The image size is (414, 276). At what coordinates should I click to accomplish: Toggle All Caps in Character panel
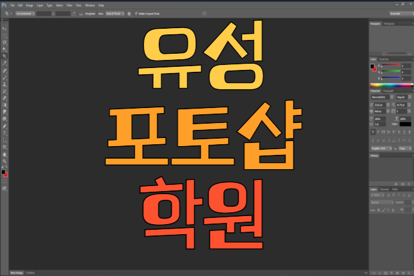[383, 132]
